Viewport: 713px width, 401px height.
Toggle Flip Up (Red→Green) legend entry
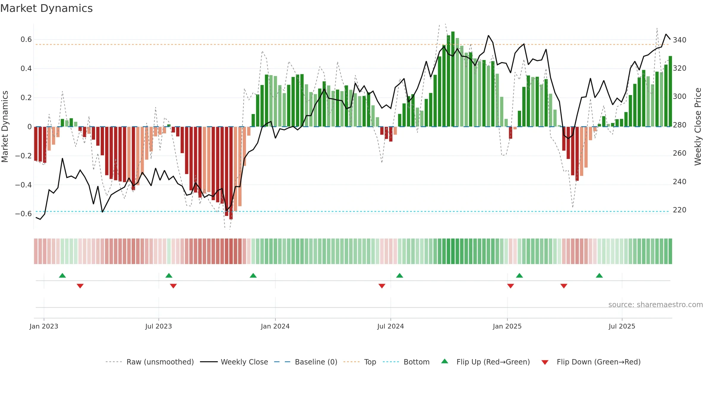[x=485, y=362]
